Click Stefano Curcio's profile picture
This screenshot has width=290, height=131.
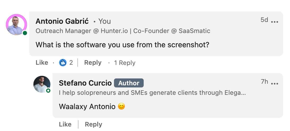(x=42, y=84)
